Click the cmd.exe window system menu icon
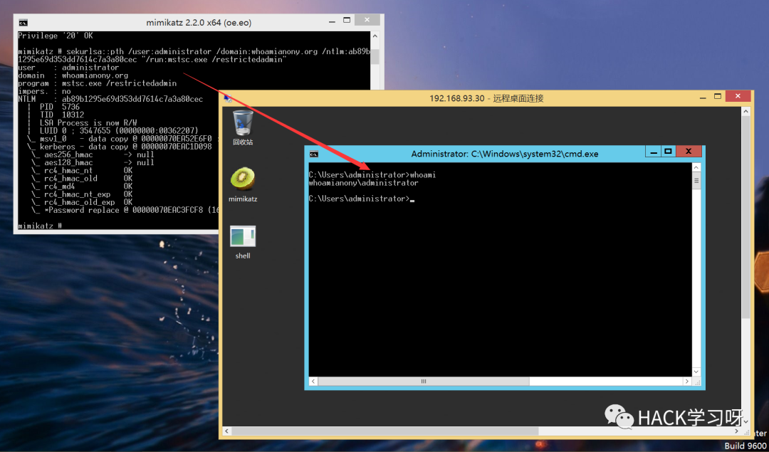 point(314,154)
